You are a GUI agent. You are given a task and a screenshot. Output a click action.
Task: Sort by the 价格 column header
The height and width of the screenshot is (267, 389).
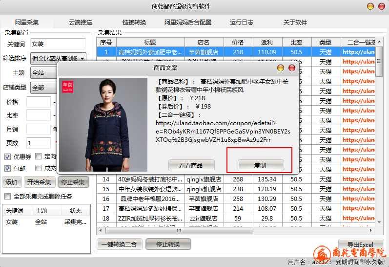click(x=238, y=42)
